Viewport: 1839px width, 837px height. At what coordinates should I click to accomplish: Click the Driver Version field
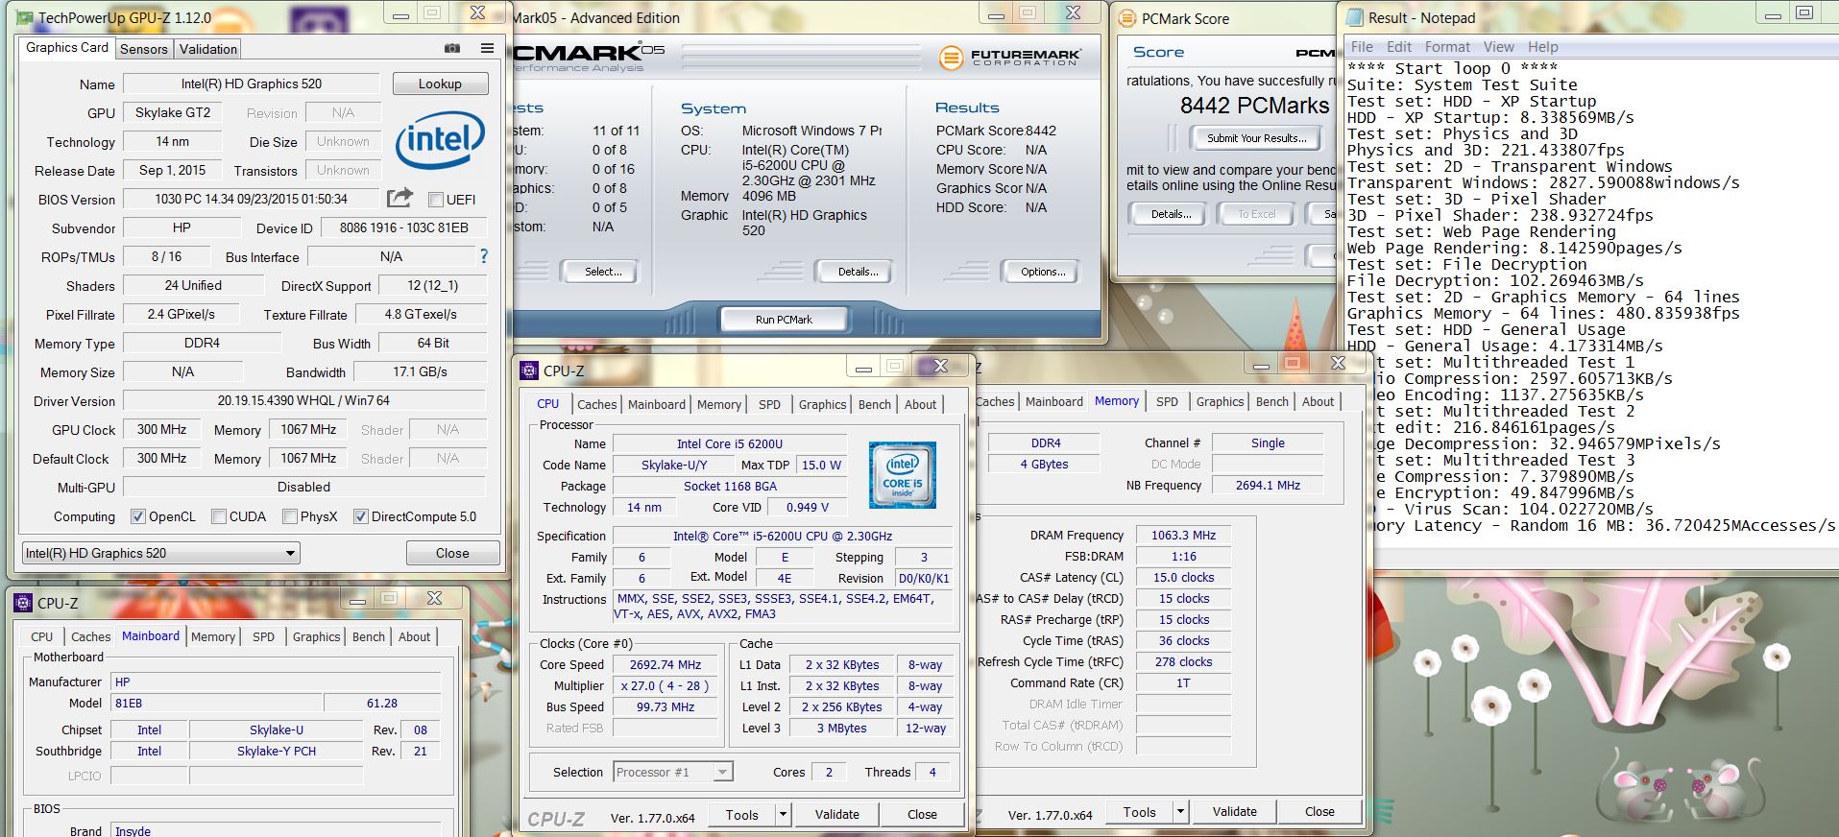tap(303, 400)
